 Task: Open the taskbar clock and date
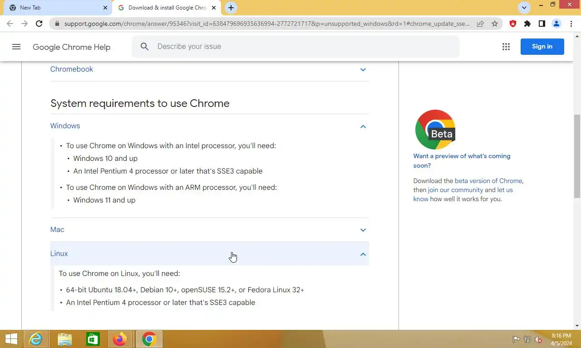click(x=561, y=339)
